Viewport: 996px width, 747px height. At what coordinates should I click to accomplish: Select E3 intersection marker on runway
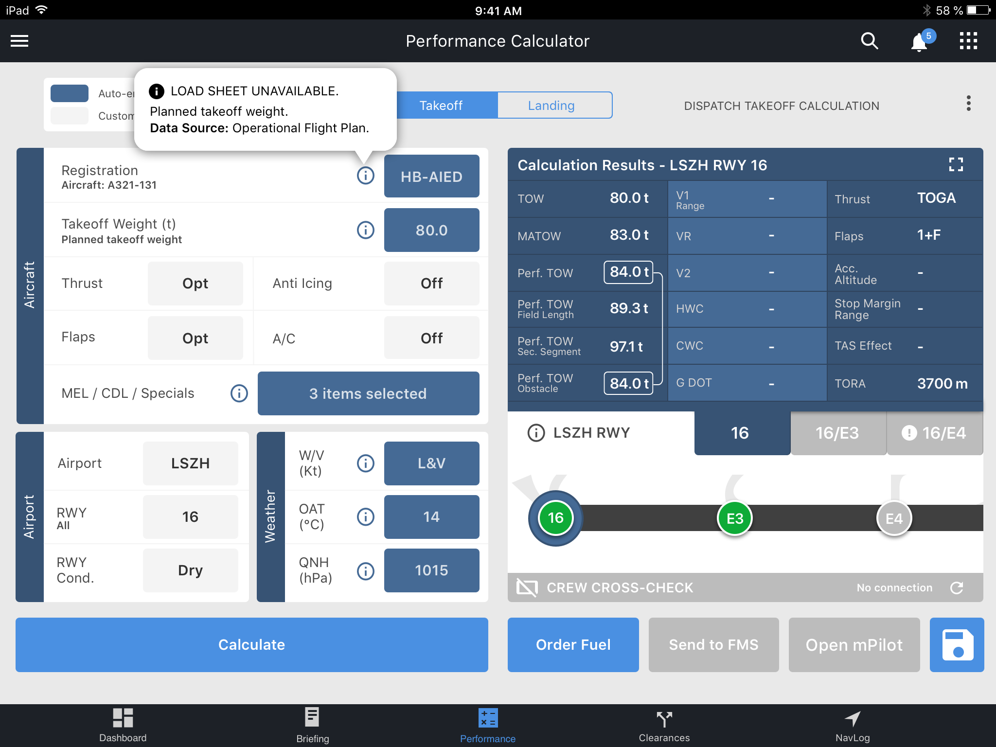[734, 518]
